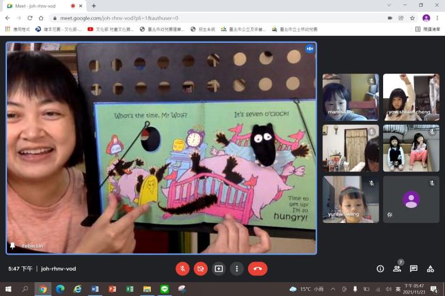Select the two girls on sofa video tile
Screen dimensions: 445x296
pyautogui.click(x=411, y=148)
